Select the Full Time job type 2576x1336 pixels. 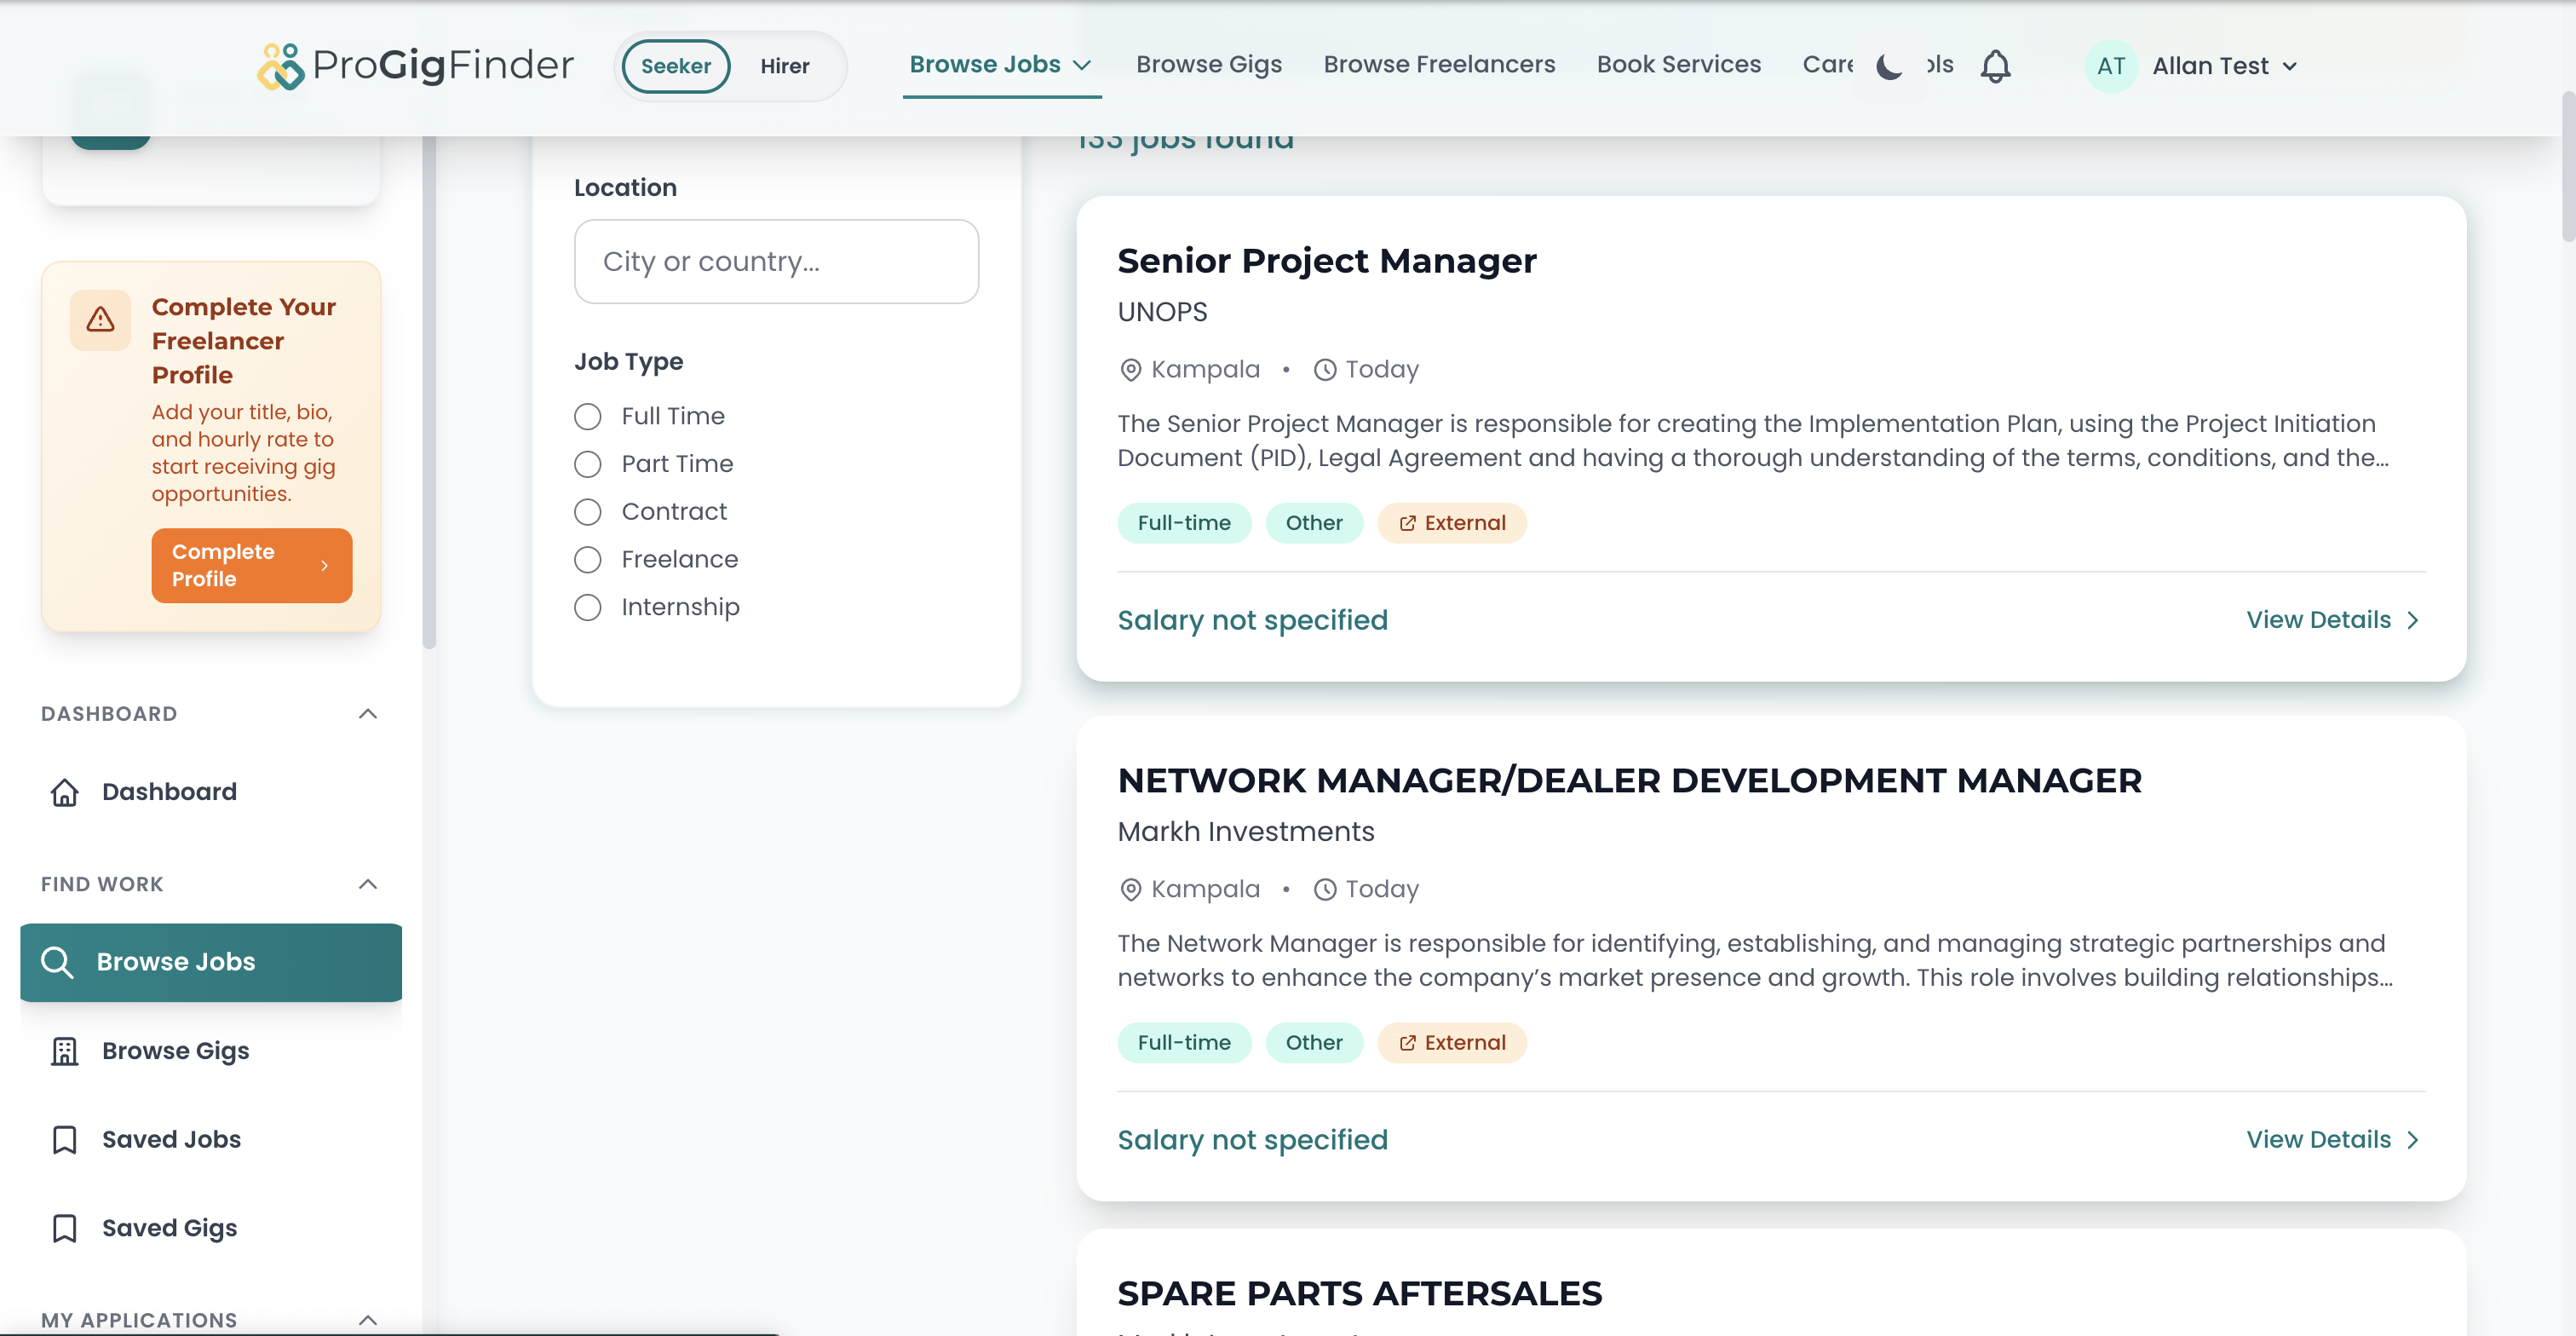click(588, 416)
